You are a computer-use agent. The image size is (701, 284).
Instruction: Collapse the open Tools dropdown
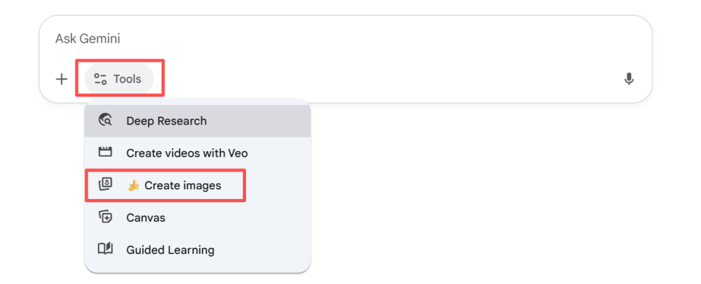[x=119, y=79]
